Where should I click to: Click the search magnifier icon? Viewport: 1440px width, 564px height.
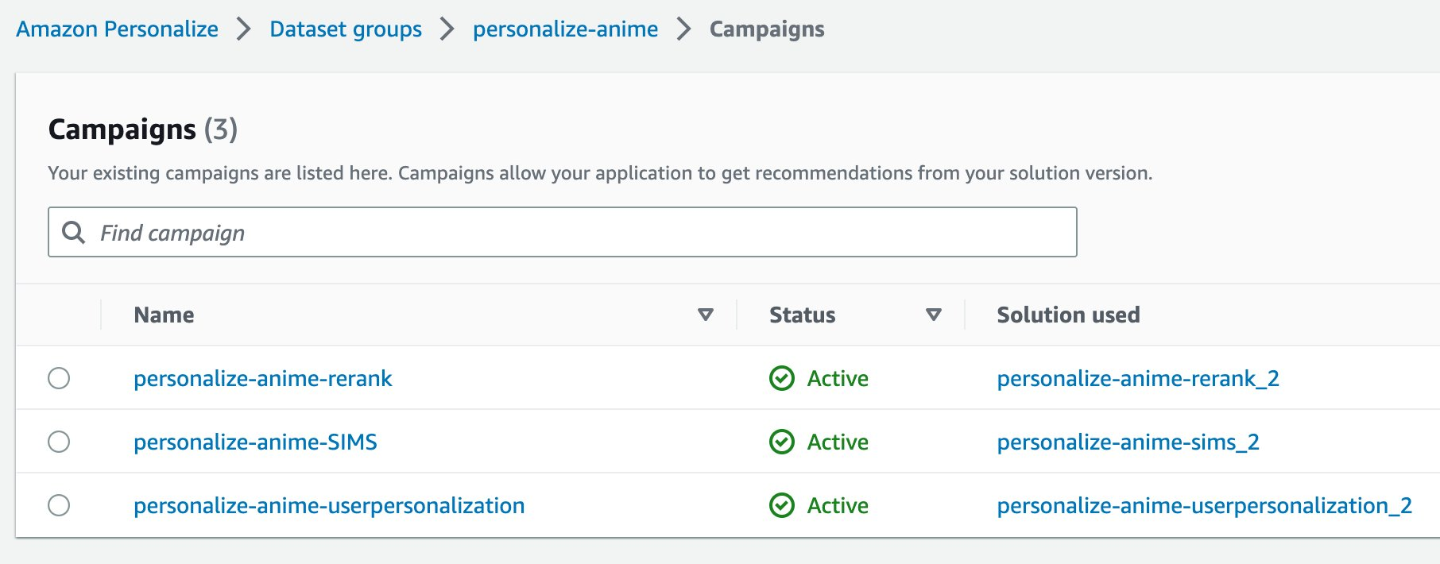(73, 232)
